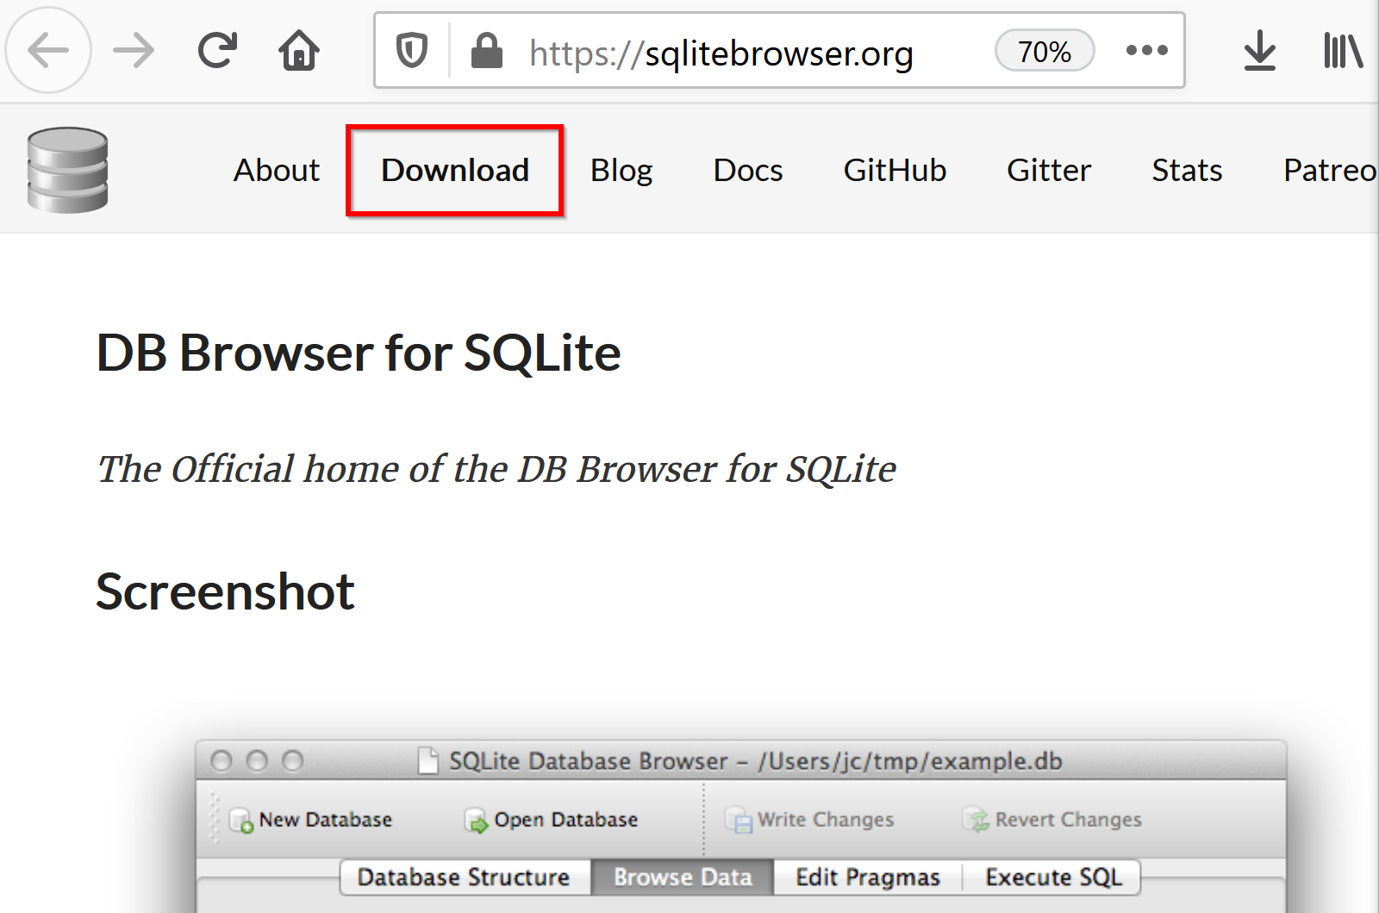Click the Revert Changes icon in screenshot
Image resolution: width=1379 pixels, height=913 pixels.
tap(977, 820)
